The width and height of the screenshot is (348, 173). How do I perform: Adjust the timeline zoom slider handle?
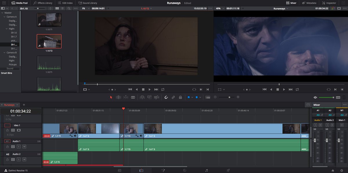pos(229,97)
